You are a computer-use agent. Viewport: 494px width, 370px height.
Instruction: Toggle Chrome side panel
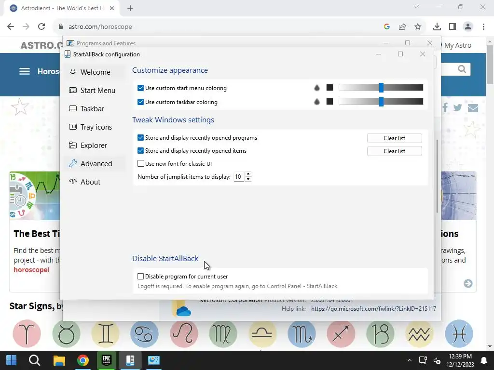453,27
